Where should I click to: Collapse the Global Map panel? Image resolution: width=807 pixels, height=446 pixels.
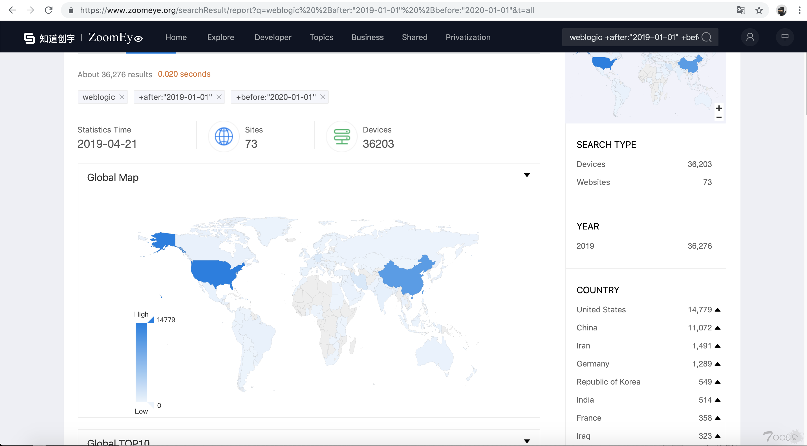click(x=527, y=175)
